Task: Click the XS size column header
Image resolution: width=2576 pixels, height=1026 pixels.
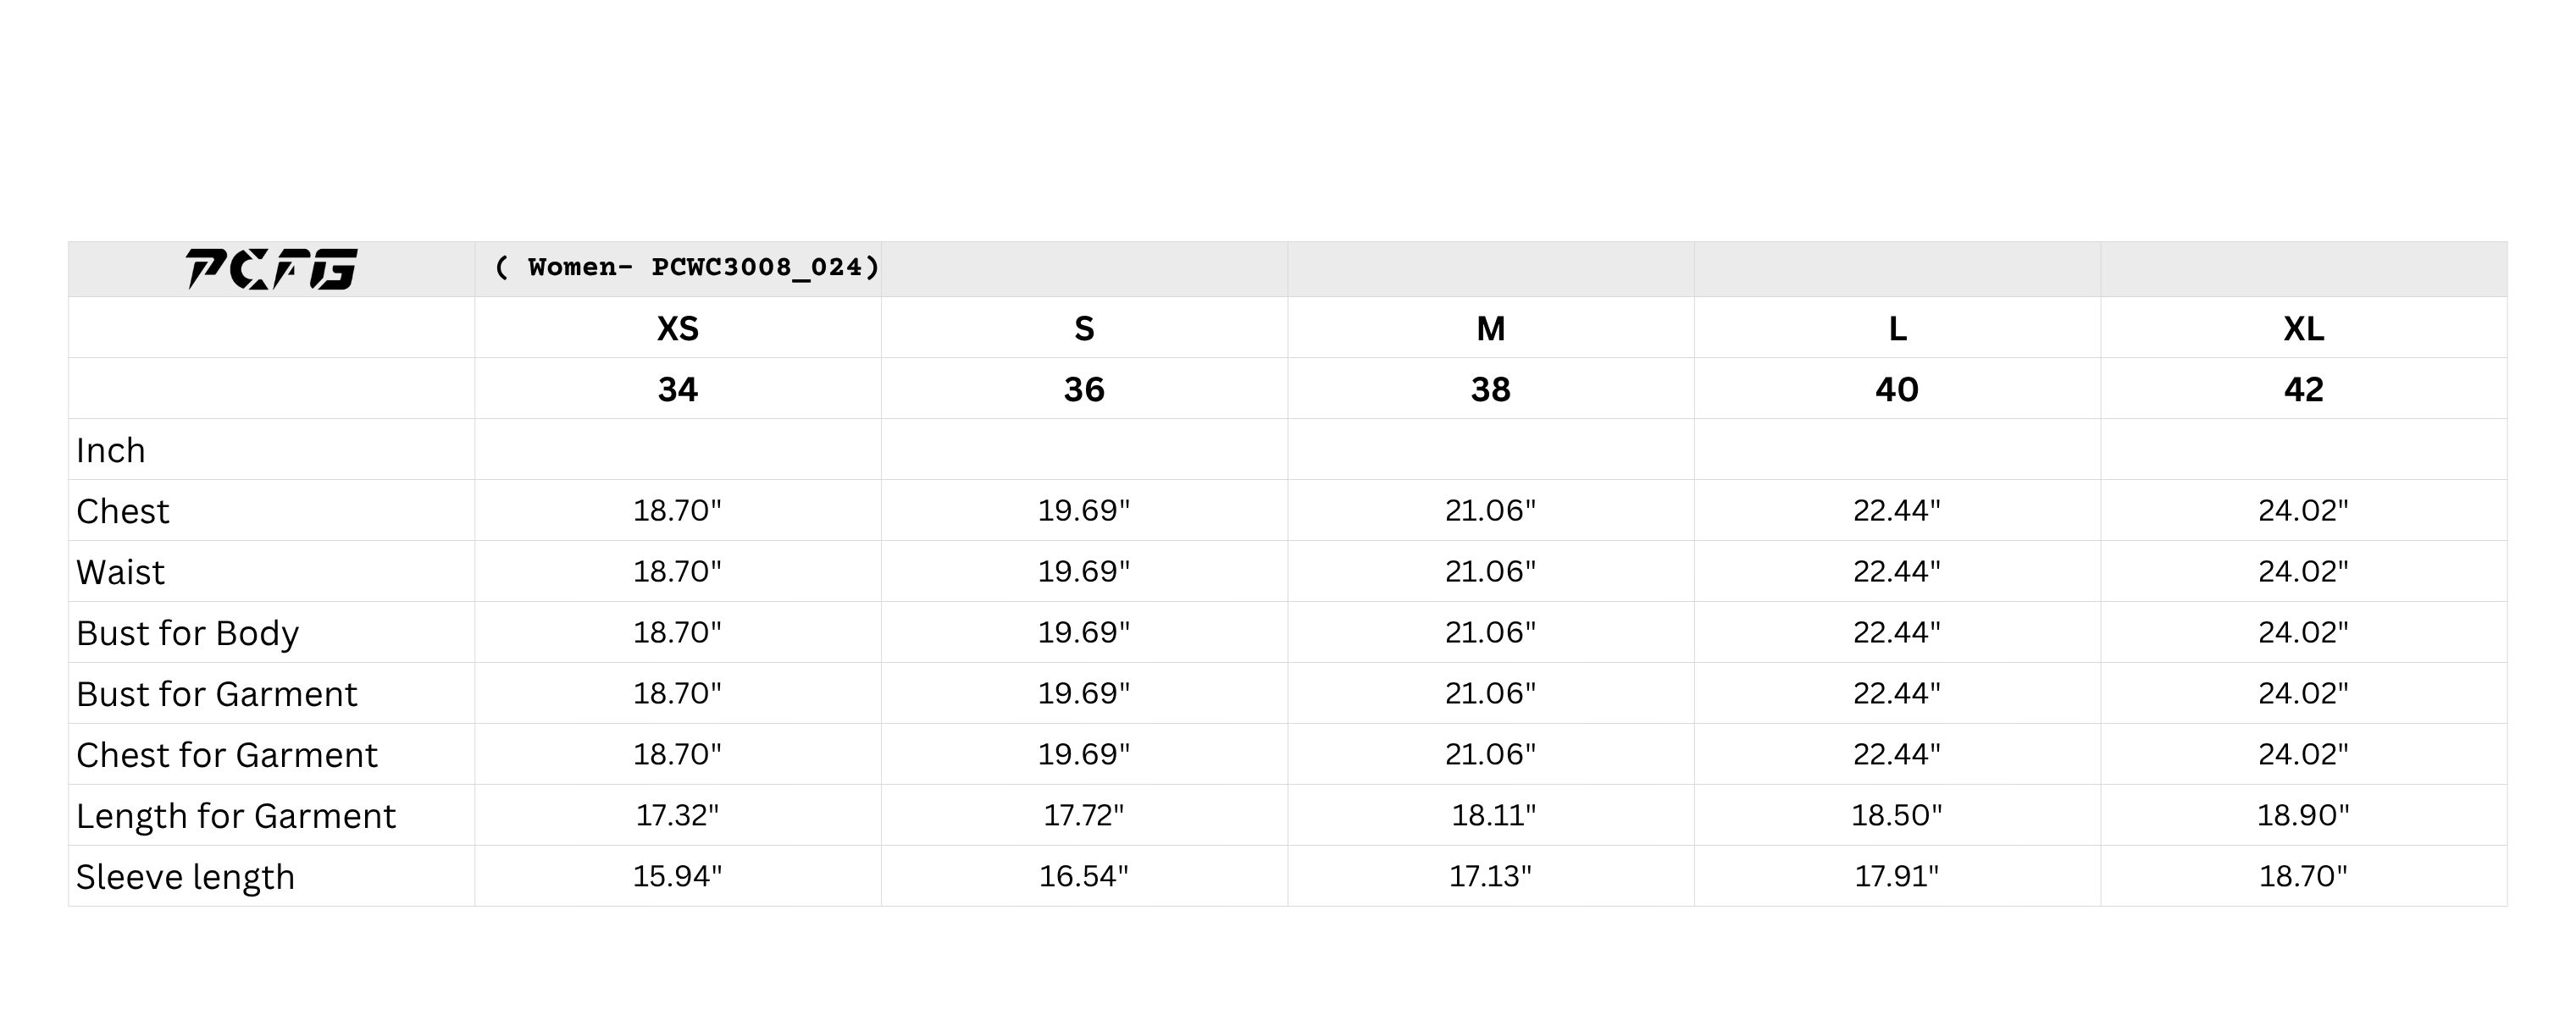Action: (678, 328)
